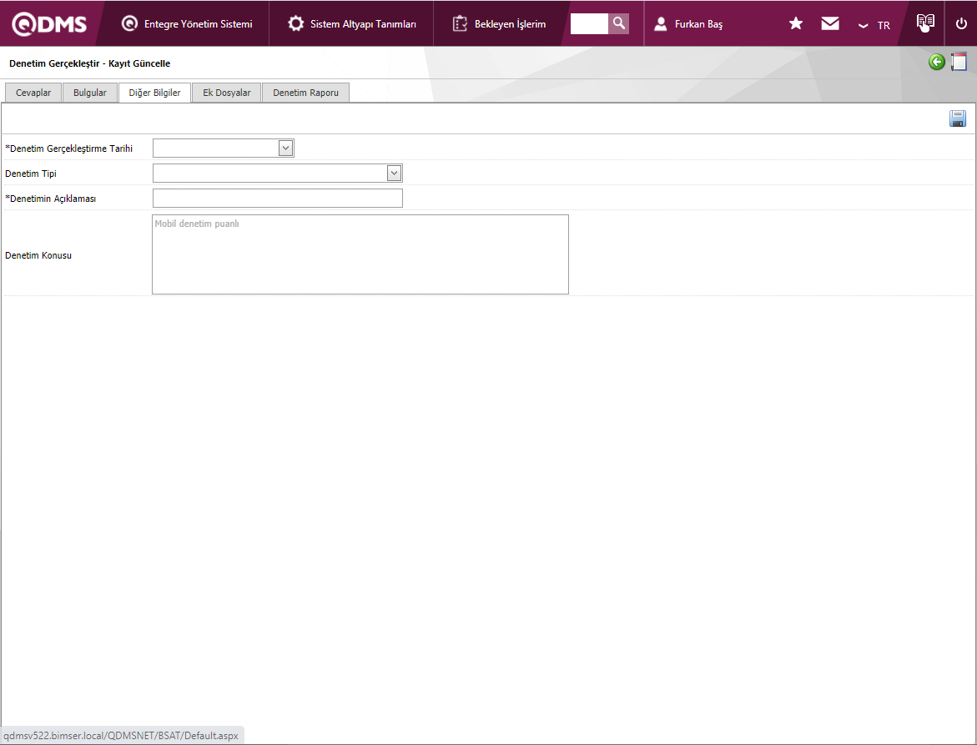Image resolution: width=977 pixels, height=745 pixels.
Task: Open the Denetim Raporu tab
Action: point(305,93)
